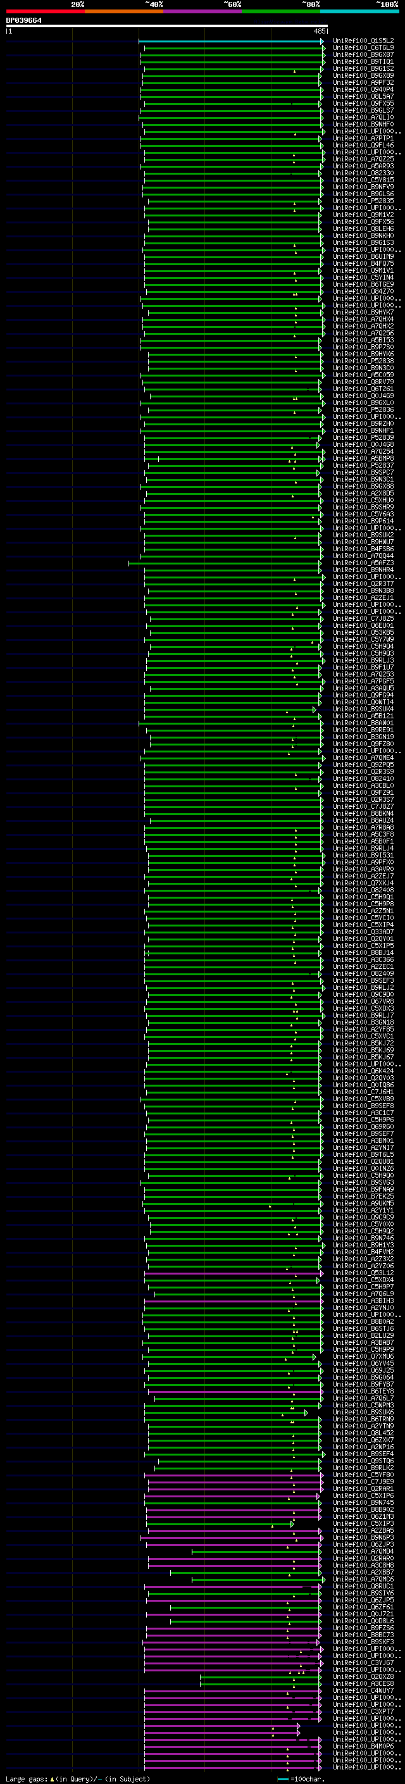The height and width of the screenshot is (1784, 405).
Task: Click the cyan alignment bar of UniRef100_Q1S5L2
Action: 231,41
